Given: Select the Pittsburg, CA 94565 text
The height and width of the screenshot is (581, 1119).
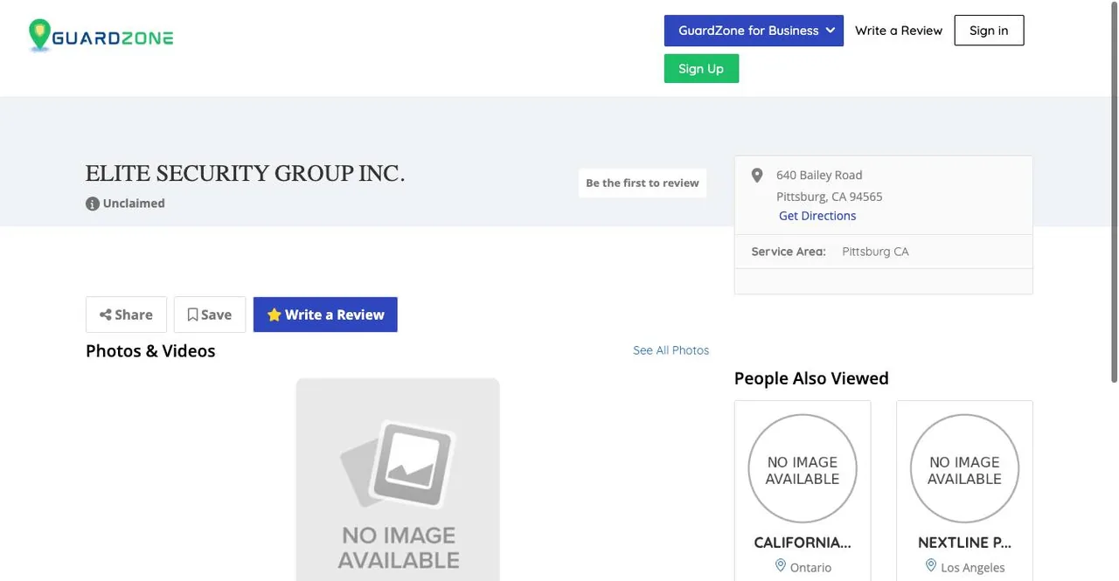Looking at the screenshot, I should tap(830, 197).
